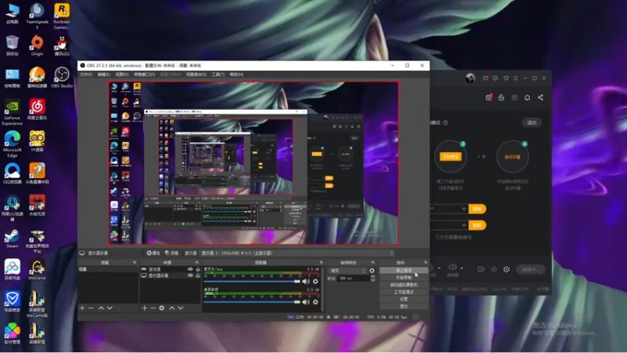Pop out the Scenes dock panel icon

pyautogui.click(x=134, y=263)
